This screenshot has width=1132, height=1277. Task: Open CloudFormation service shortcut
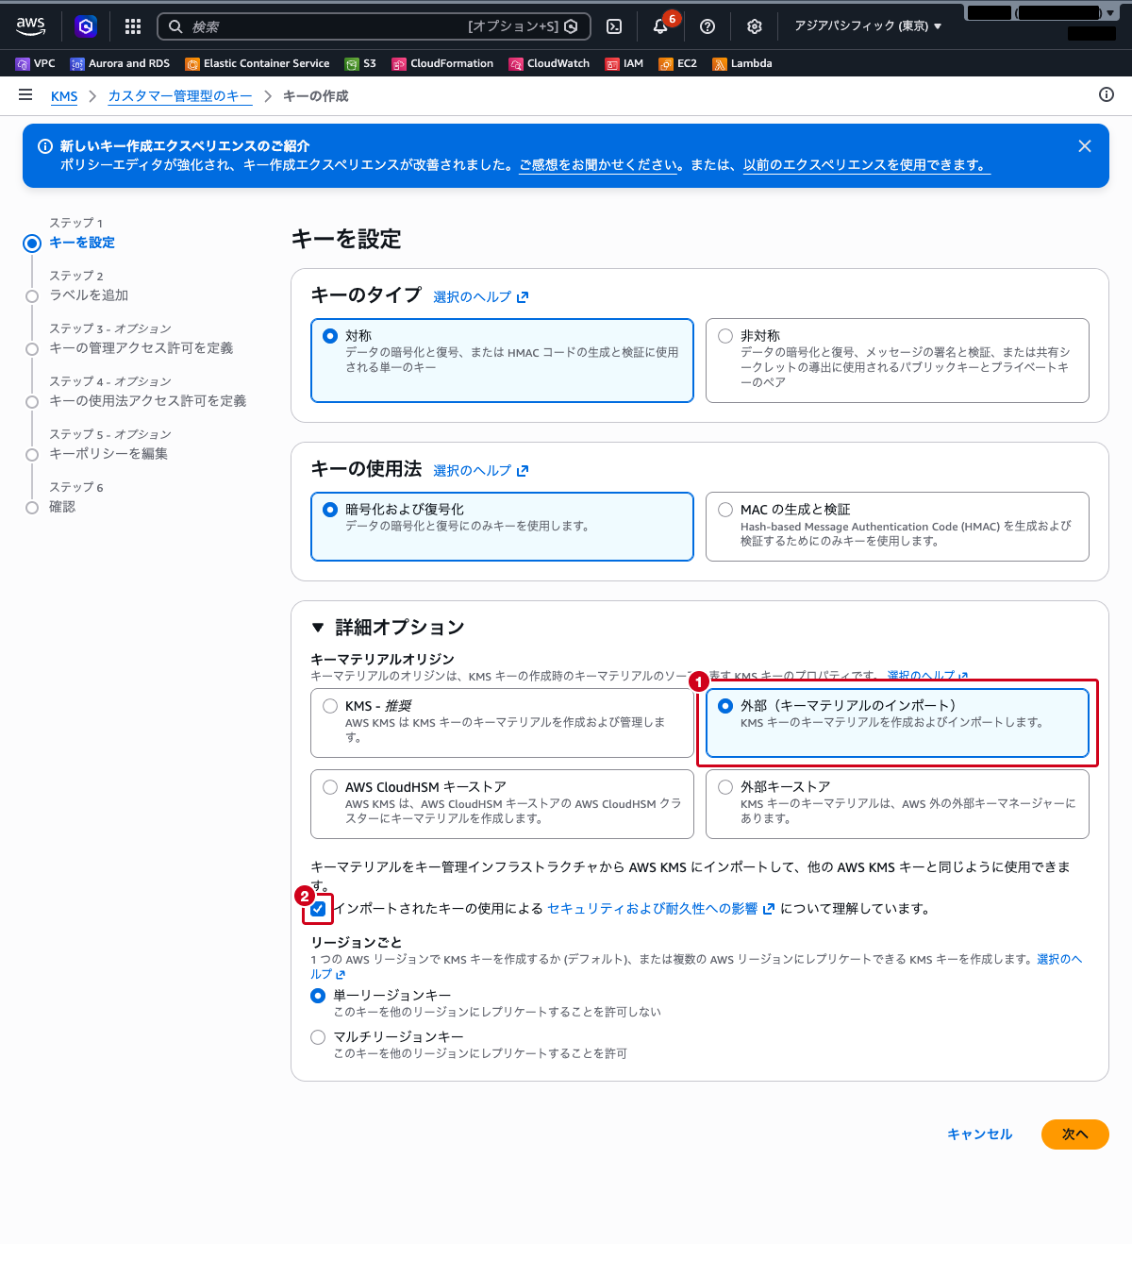pyautogui.click(x=442, y=63)
